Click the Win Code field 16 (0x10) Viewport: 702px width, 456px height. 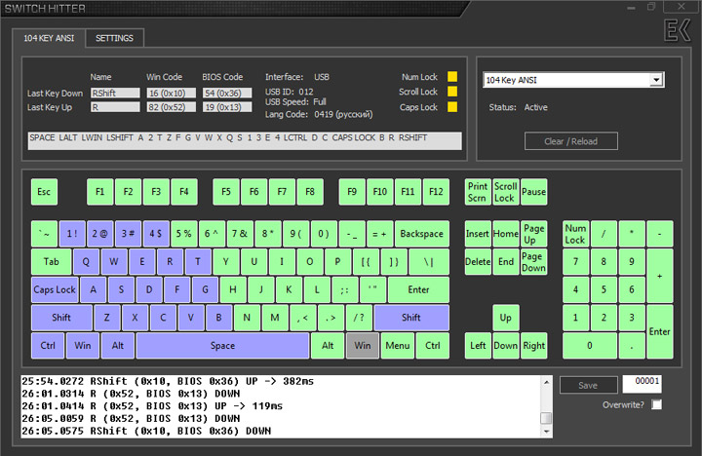tap(171, 93)
